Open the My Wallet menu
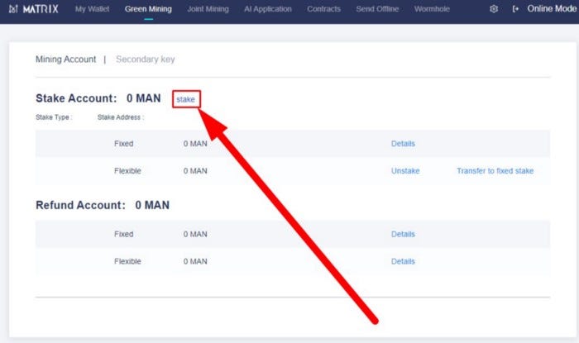The height and width of the screenshot is (343, 579). pyautogui.click(x=92, y=9)
